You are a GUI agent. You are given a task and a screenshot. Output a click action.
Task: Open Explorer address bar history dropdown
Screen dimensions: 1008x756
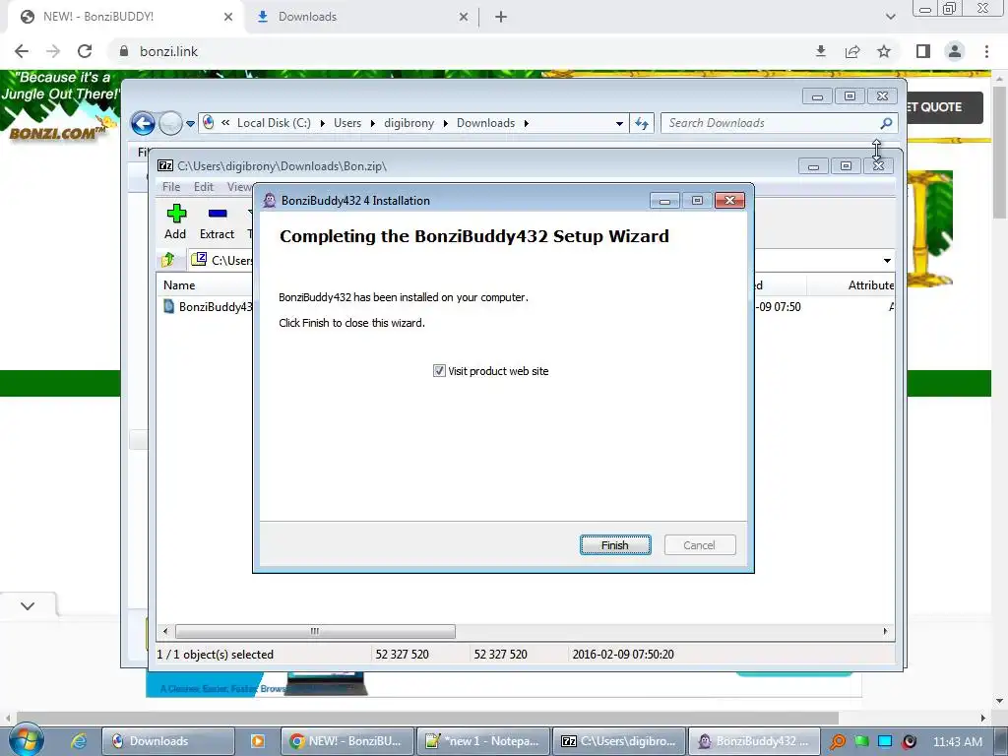pos(619,123)
